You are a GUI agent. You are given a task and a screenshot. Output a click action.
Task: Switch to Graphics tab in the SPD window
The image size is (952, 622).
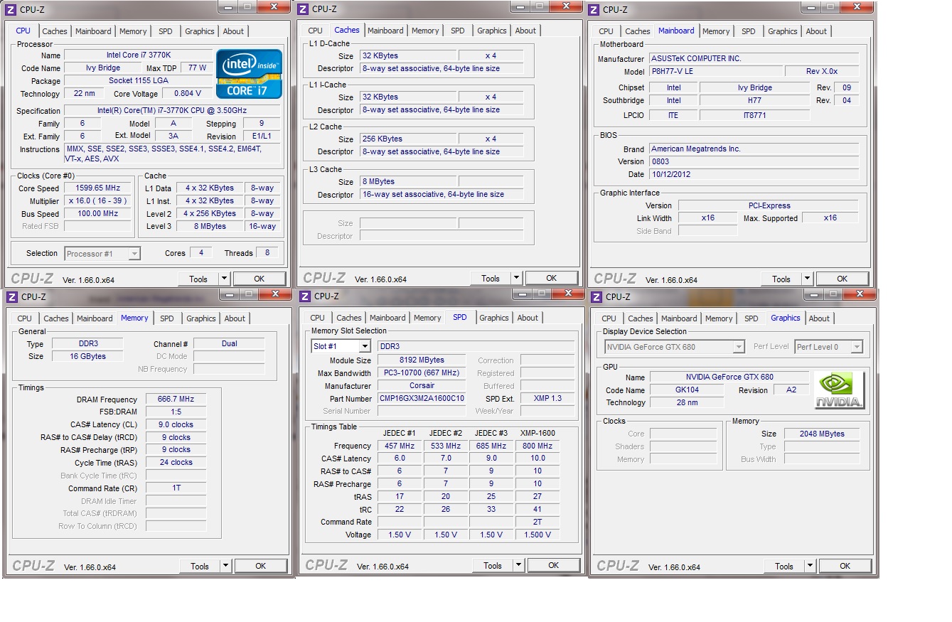(x=494, y=318)
